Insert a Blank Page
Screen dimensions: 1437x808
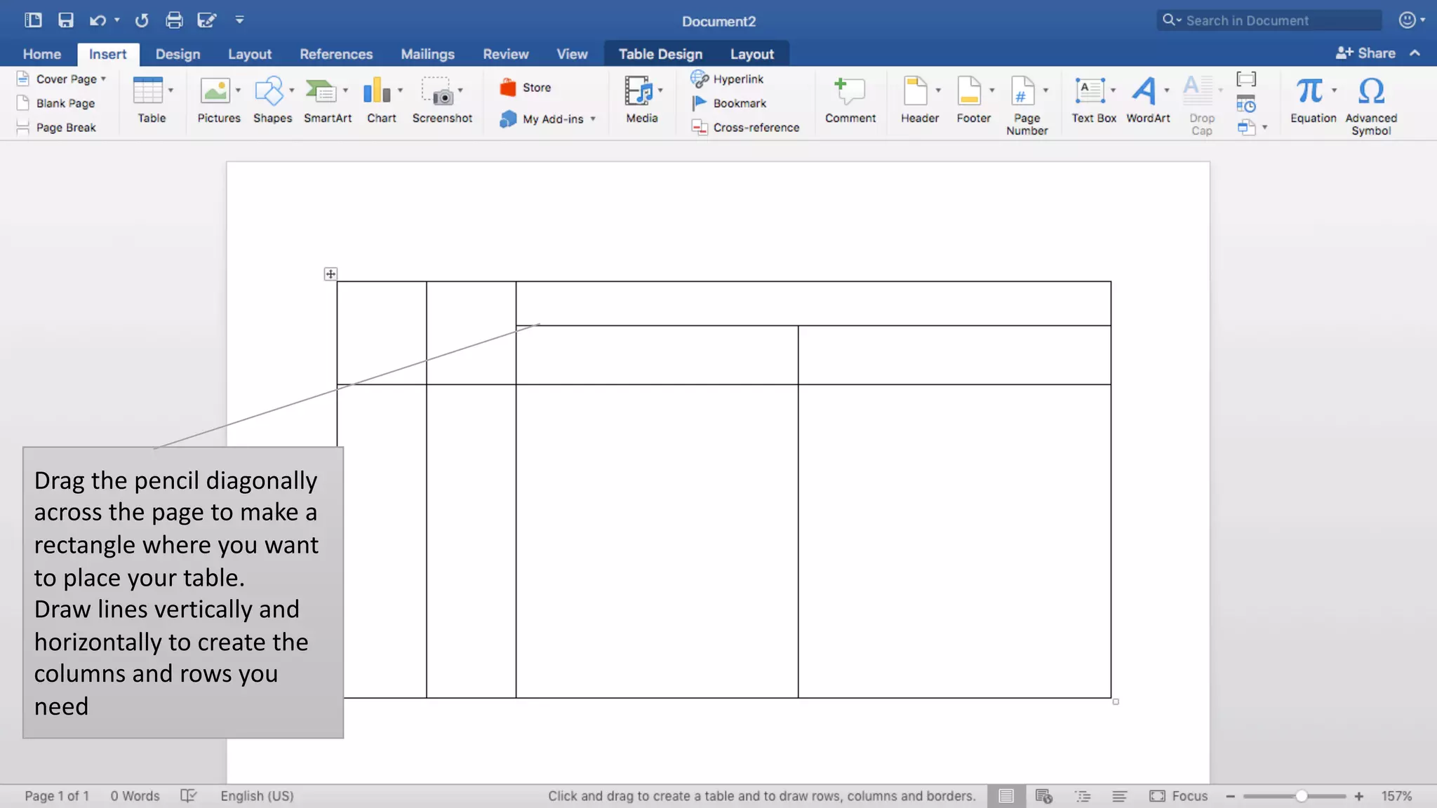56,103
